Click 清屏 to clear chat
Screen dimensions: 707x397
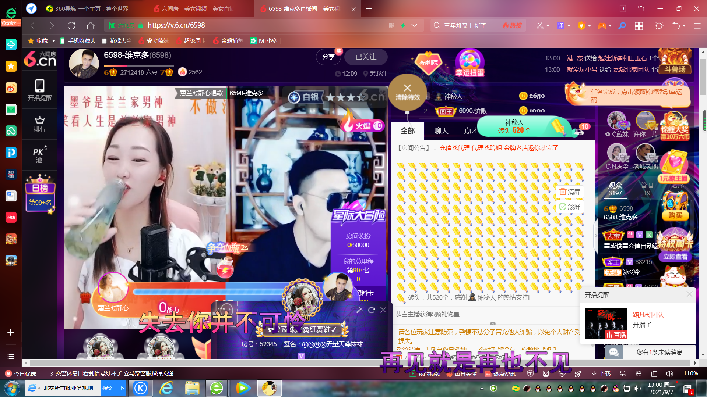tap(570, 192)
